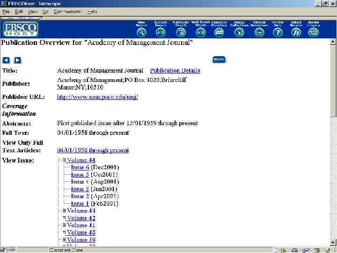Visit the publisher URL link
Screen dimensions: 337x253
coord(97,97)
